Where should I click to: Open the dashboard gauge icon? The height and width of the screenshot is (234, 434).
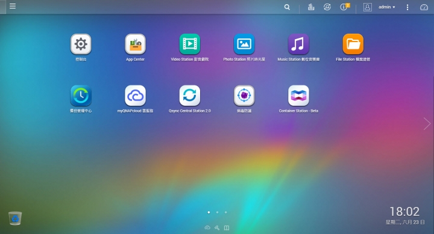tap(424, 7)
